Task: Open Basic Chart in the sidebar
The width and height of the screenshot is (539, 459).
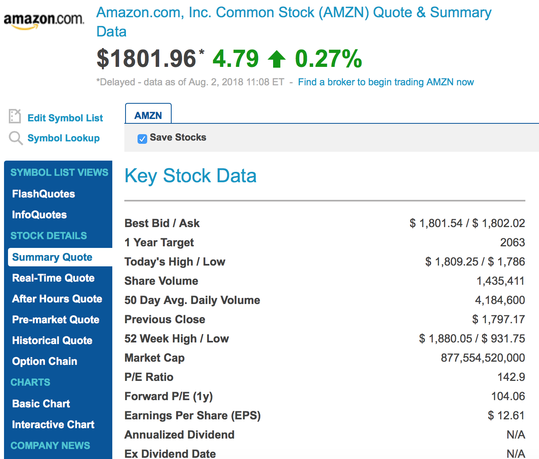Action: tap(41, 404)
